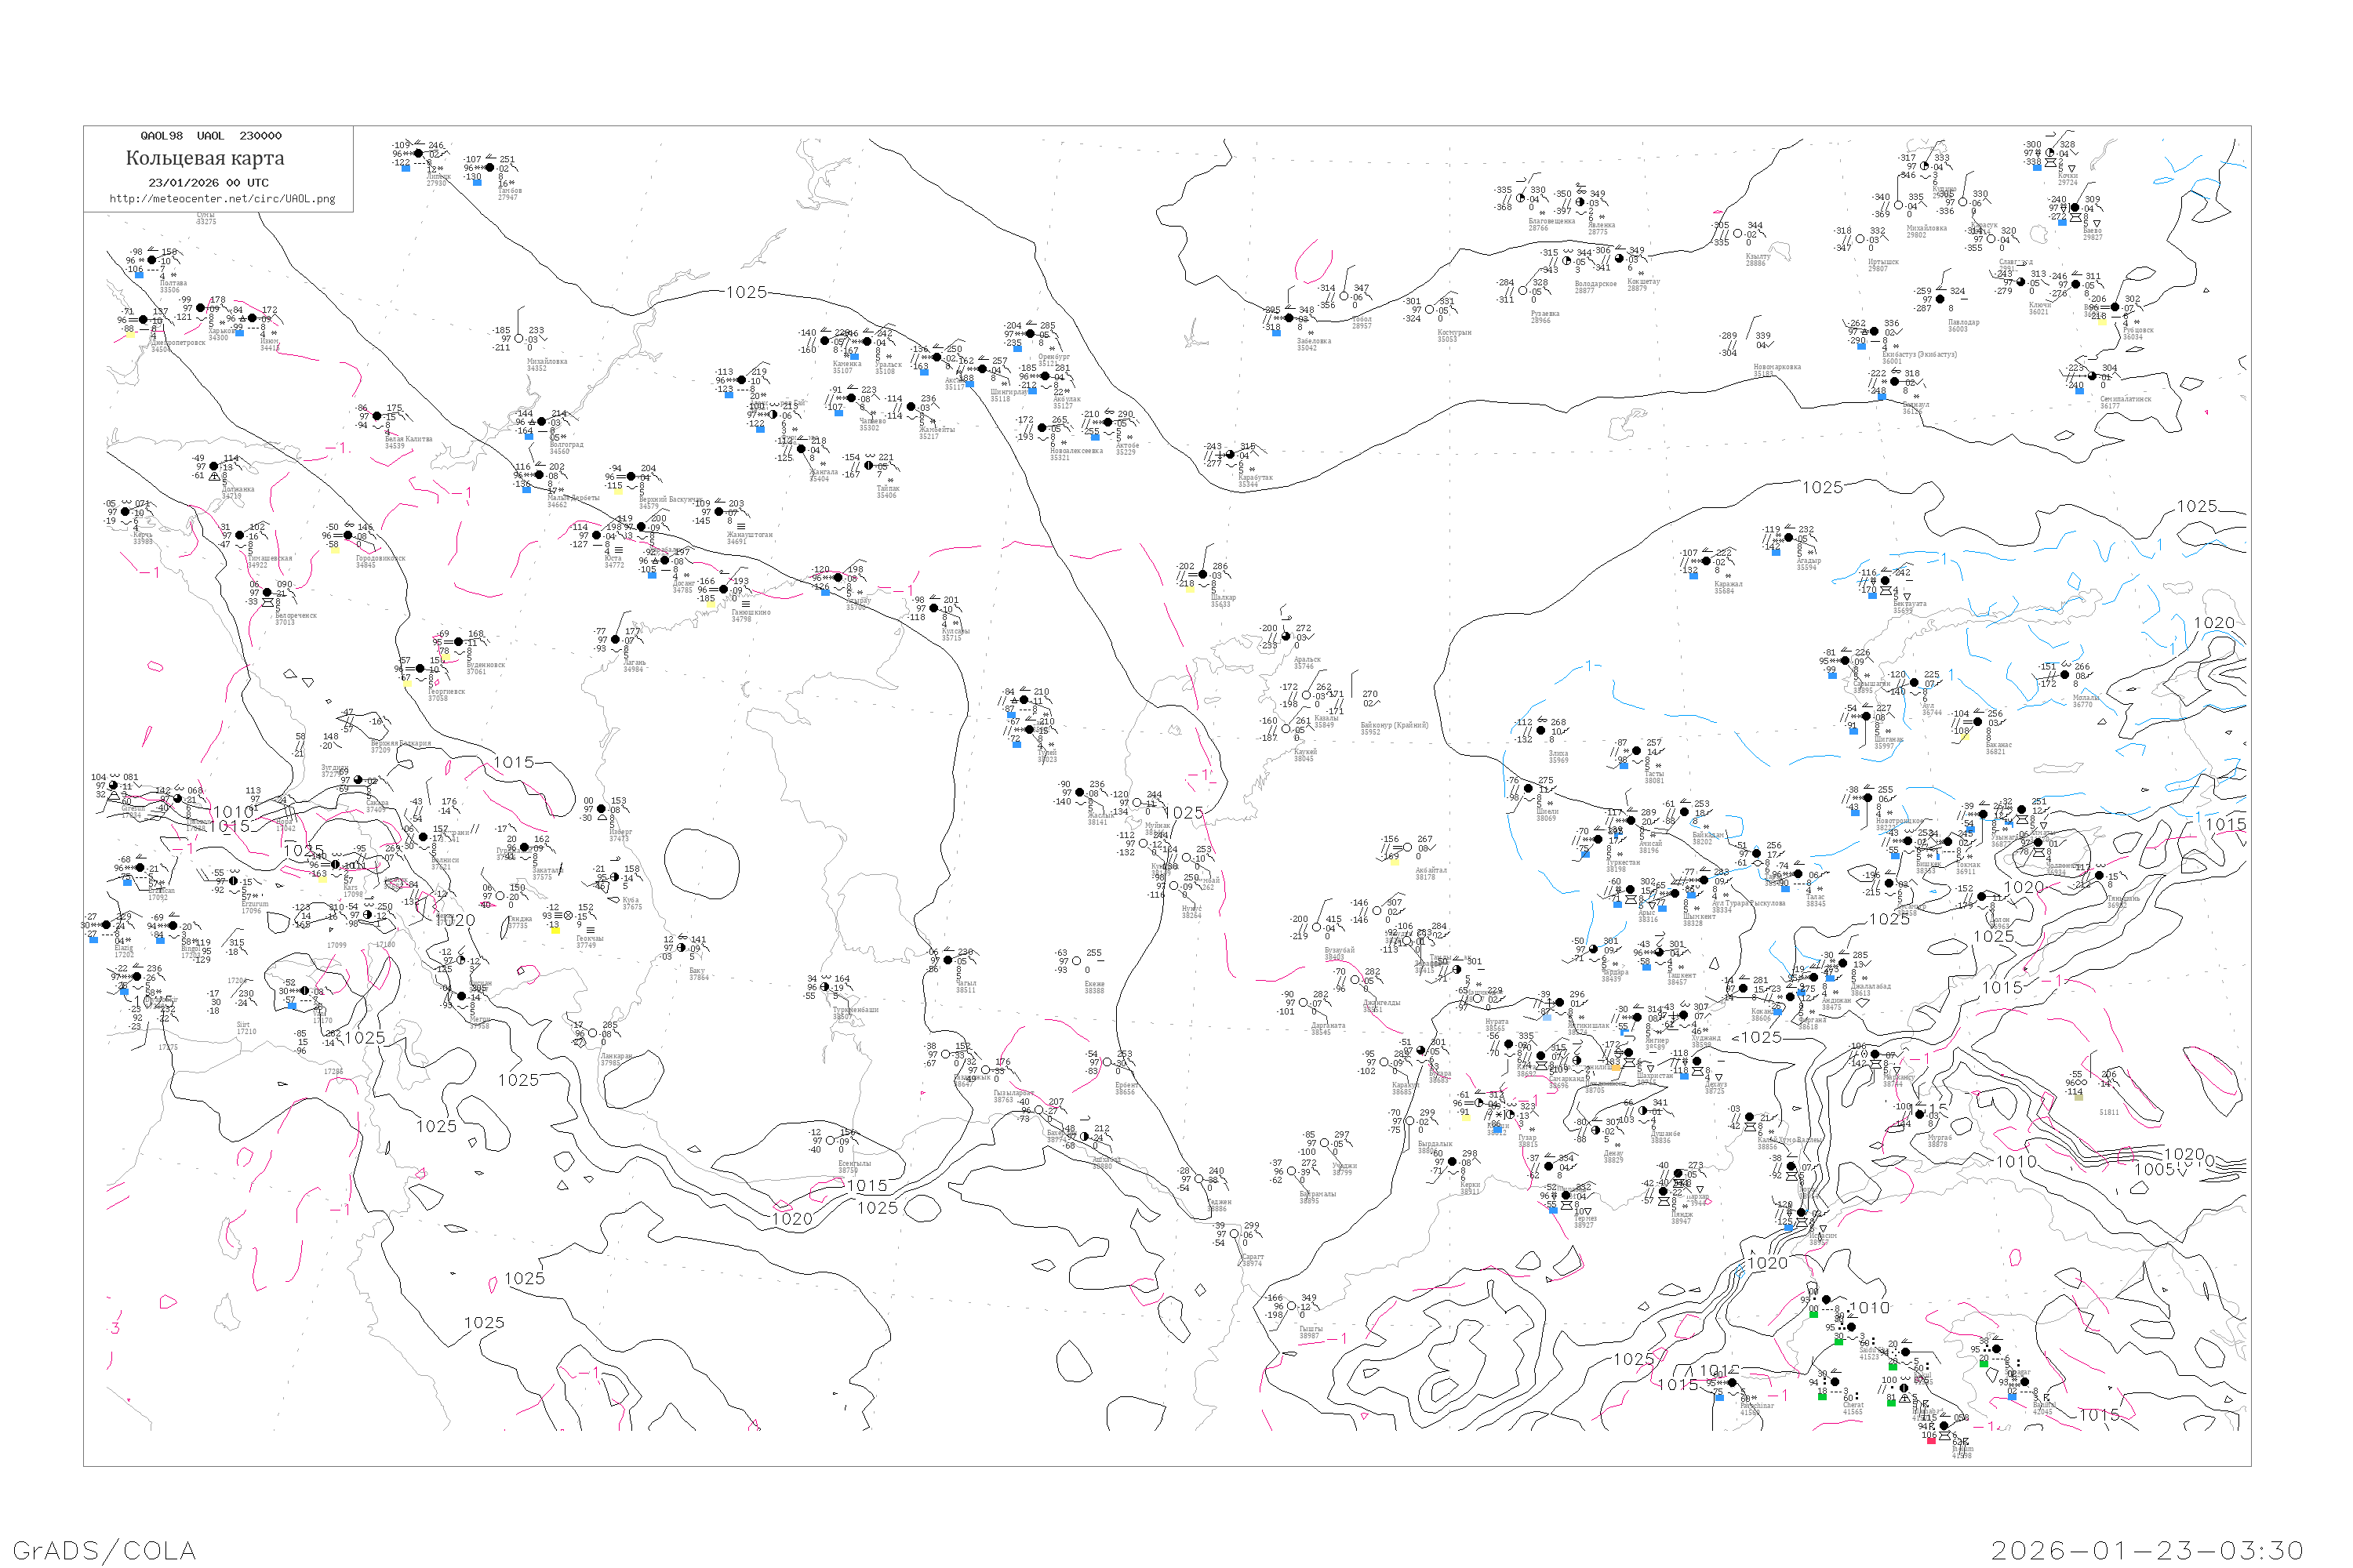Click the 2026-01-23-03:30 timestamp text

click(2147, 1550)
